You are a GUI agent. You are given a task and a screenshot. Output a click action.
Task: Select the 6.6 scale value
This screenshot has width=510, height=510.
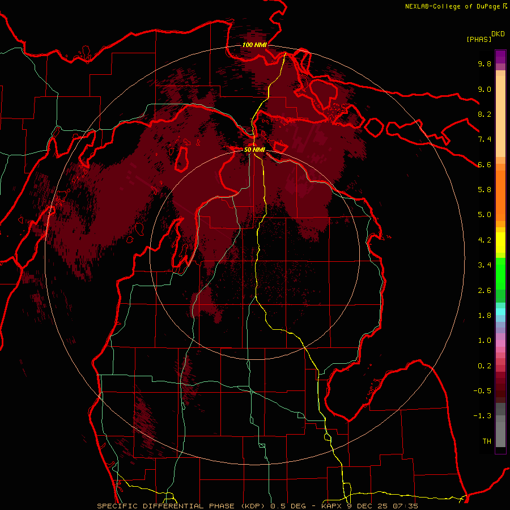[484, 164]
